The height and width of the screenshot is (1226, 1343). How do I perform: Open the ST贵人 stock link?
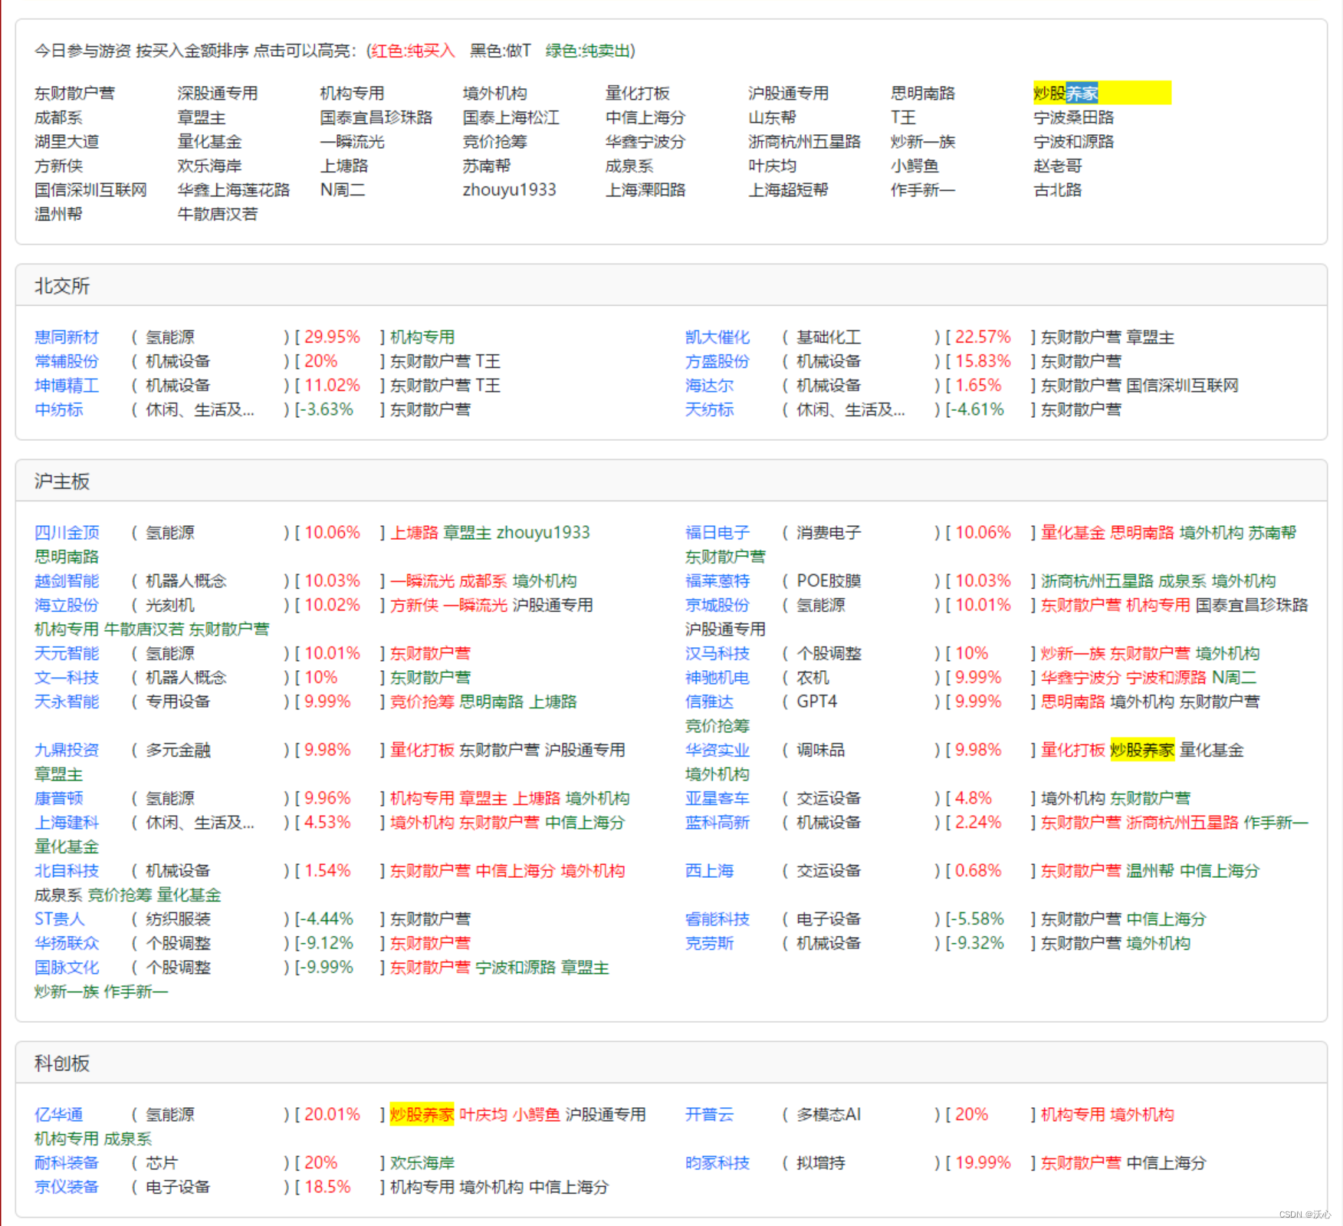(59, 919)
